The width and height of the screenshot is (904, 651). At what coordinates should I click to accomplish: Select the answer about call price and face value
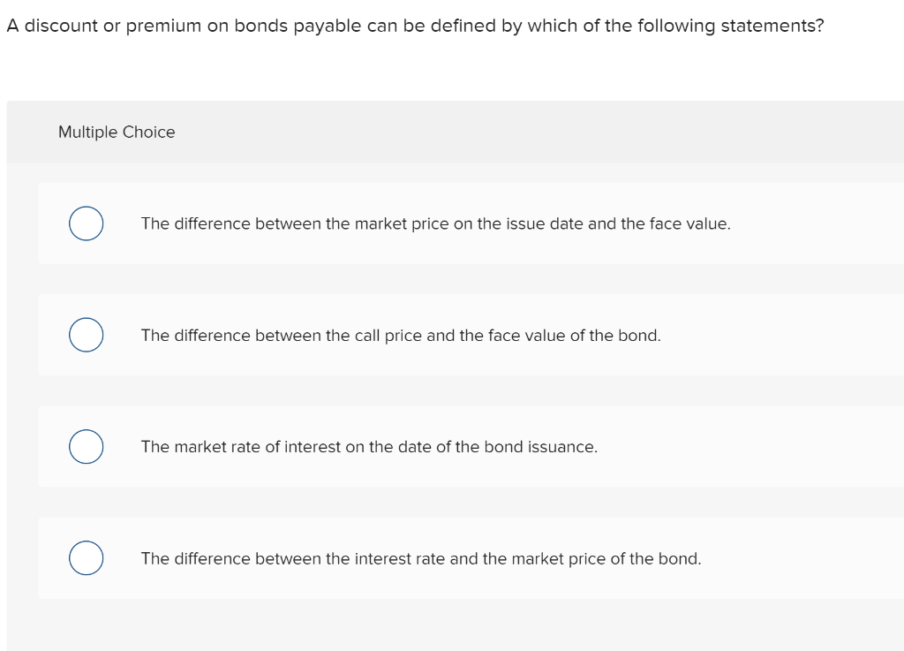pyautogui.click(x=401, y=335)
